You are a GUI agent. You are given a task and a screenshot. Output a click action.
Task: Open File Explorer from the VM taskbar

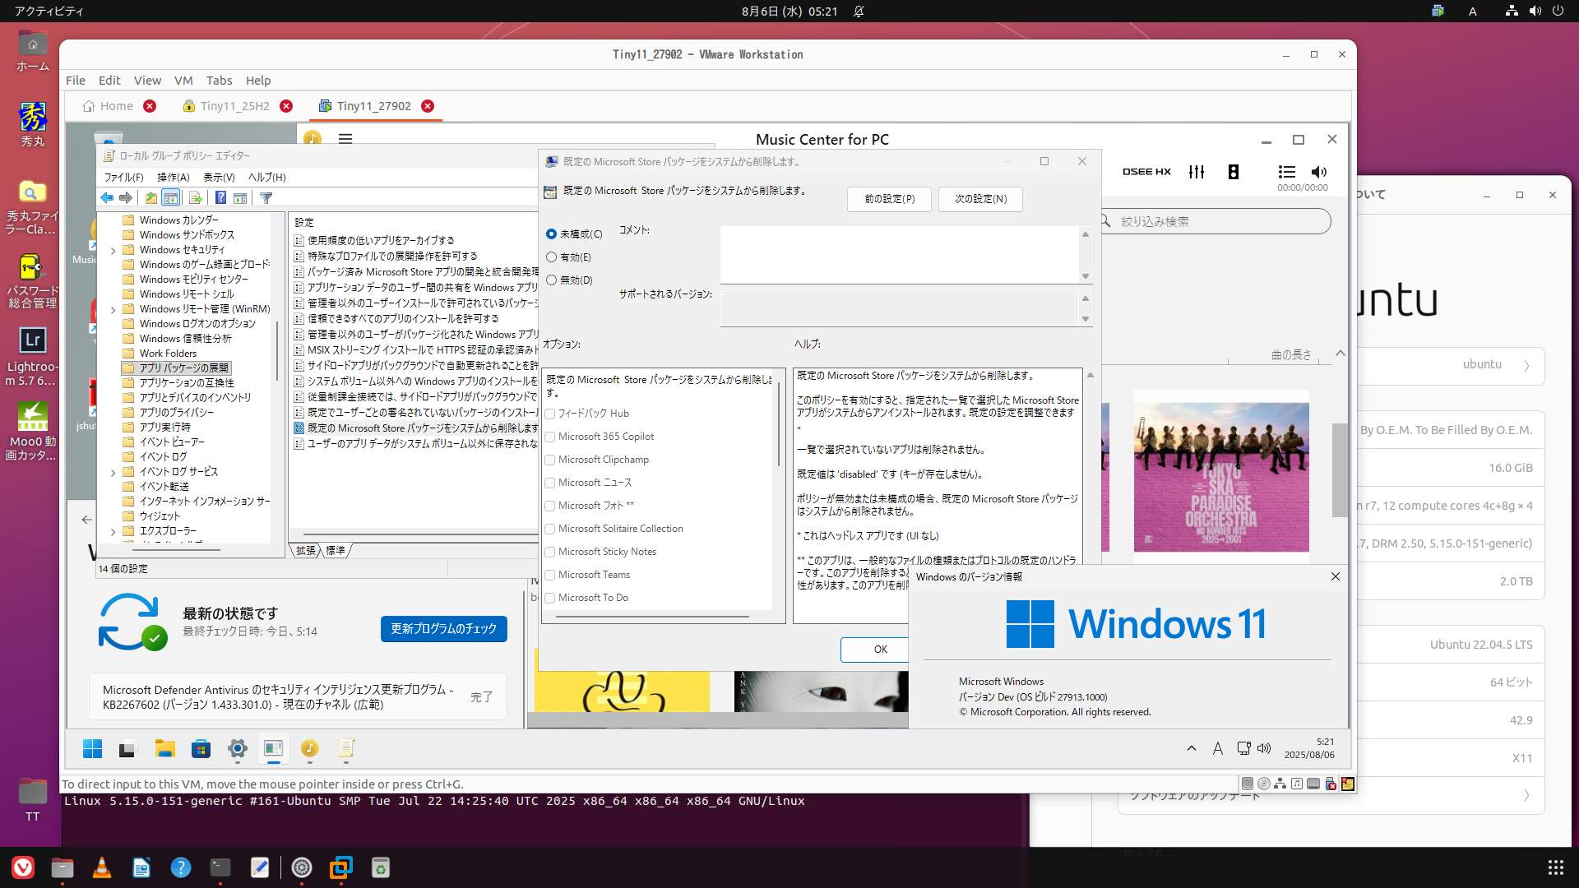coord(165,749)
